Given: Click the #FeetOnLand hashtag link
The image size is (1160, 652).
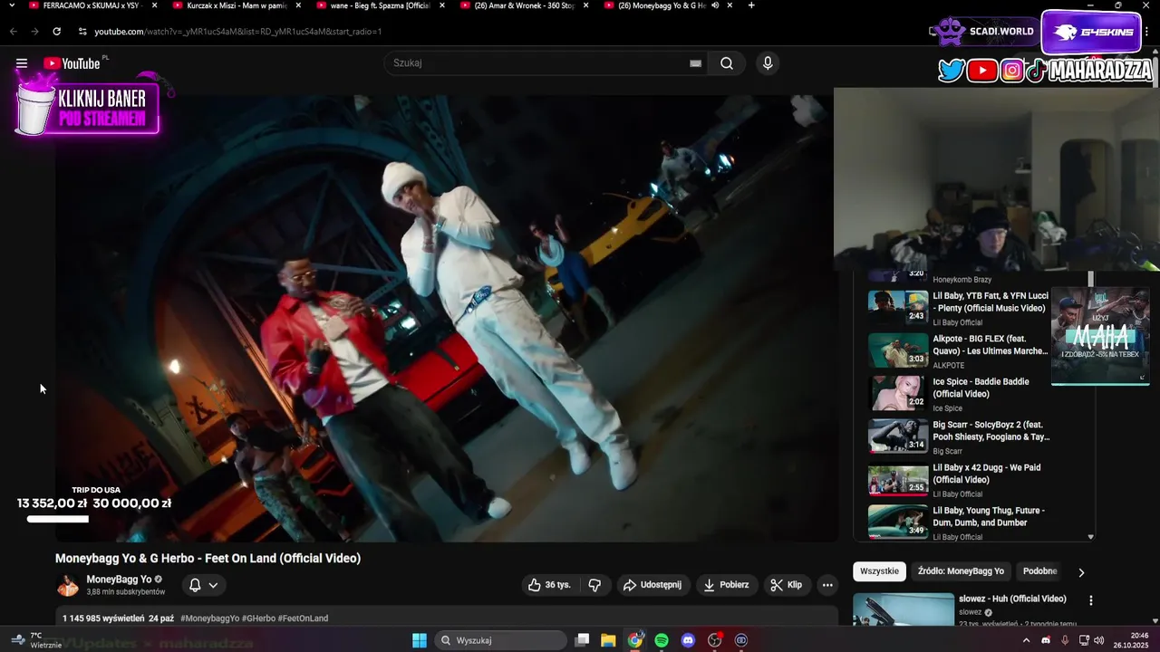Looking at the screenshot, I should coord(303,618).
